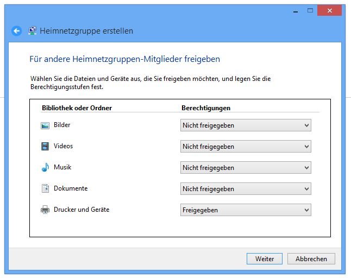Select the Bilder label text
This screenshot has height=278, width=351.
coord(62,125)
